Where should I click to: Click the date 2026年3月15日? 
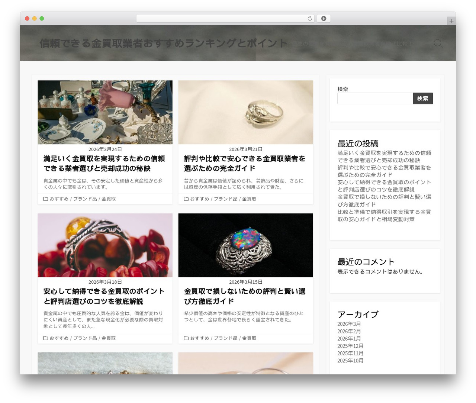(246, 282)
